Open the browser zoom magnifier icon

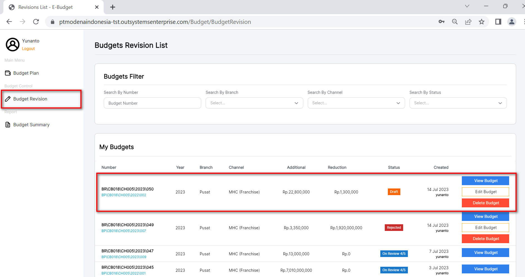coord(455,22)
